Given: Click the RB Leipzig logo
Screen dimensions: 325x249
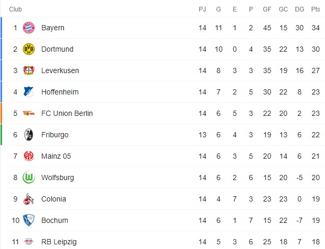Looking at the screenshot, I should 29,242.
